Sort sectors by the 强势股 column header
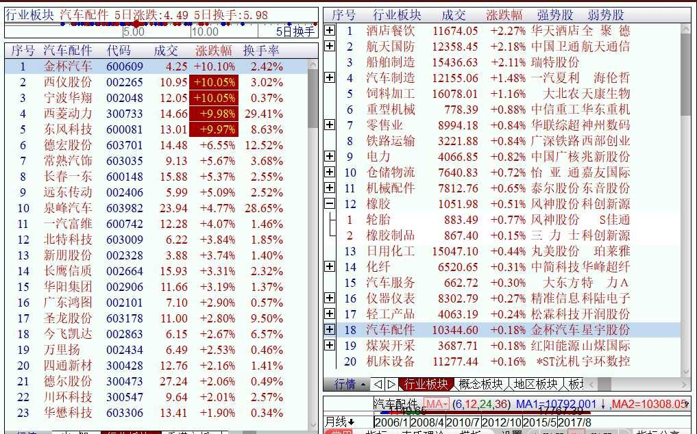The height and width of the screenshot is (434, 697). point(555,15)
